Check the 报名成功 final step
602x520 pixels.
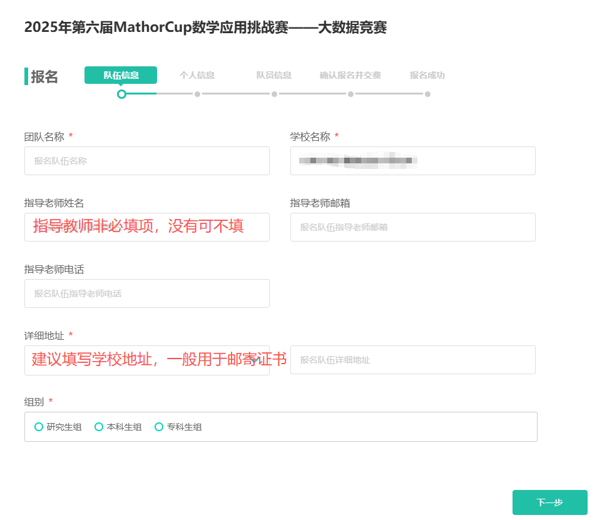(427, 74)
